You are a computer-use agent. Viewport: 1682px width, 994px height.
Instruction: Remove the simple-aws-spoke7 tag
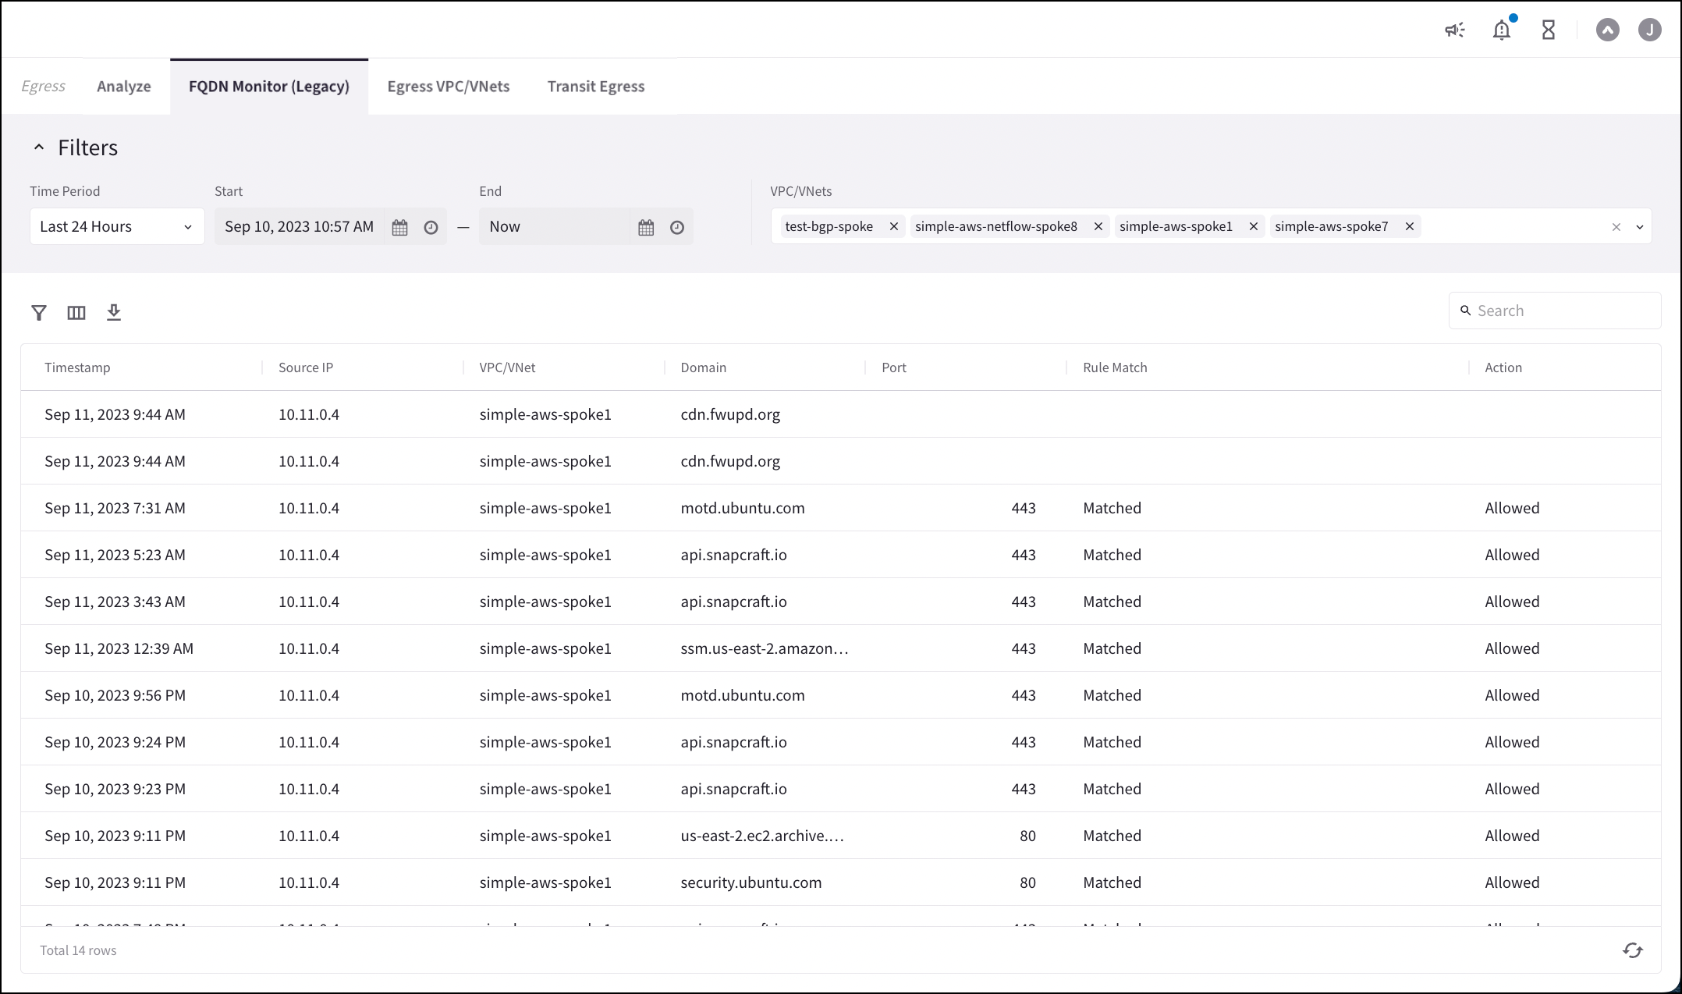pos(1410,226)
